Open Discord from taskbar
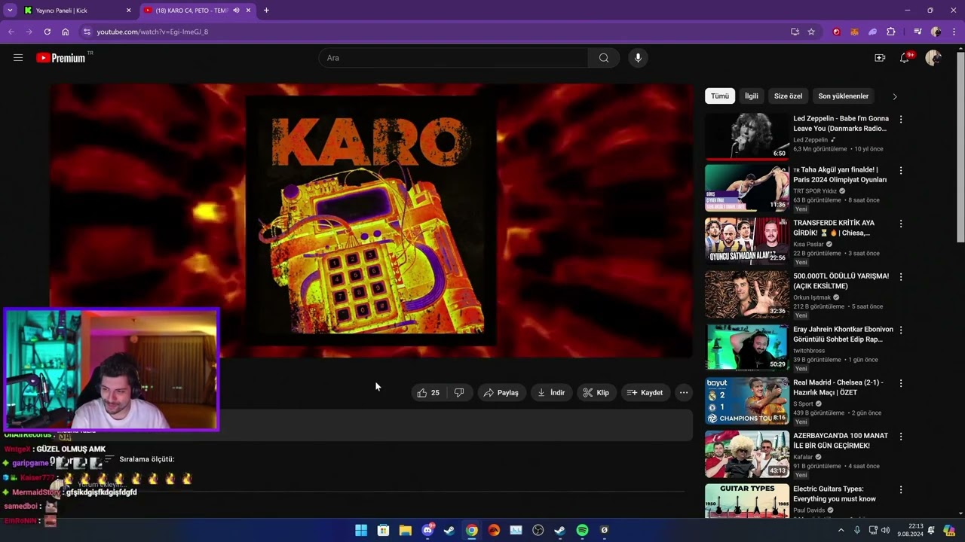The image size is (965, 542). [427, 530]
